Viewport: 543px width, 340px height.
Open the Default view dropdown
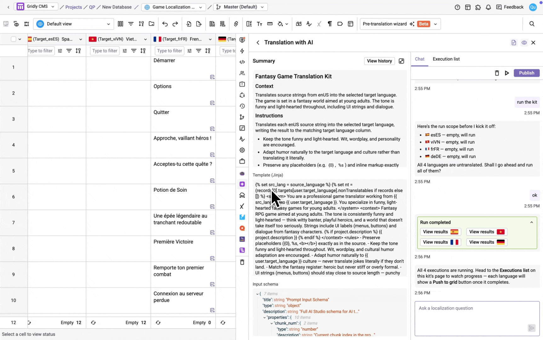[x=74, y=24]
